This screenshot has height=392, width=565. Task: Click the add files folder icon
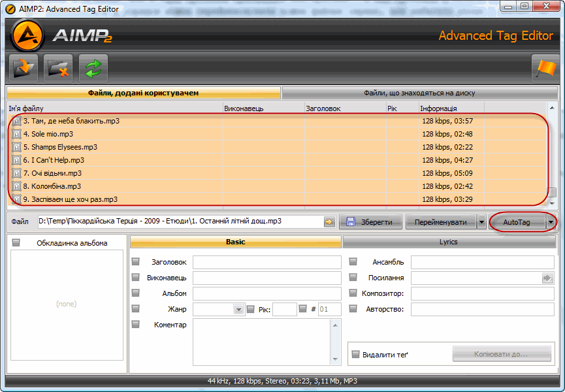[23, 68]
